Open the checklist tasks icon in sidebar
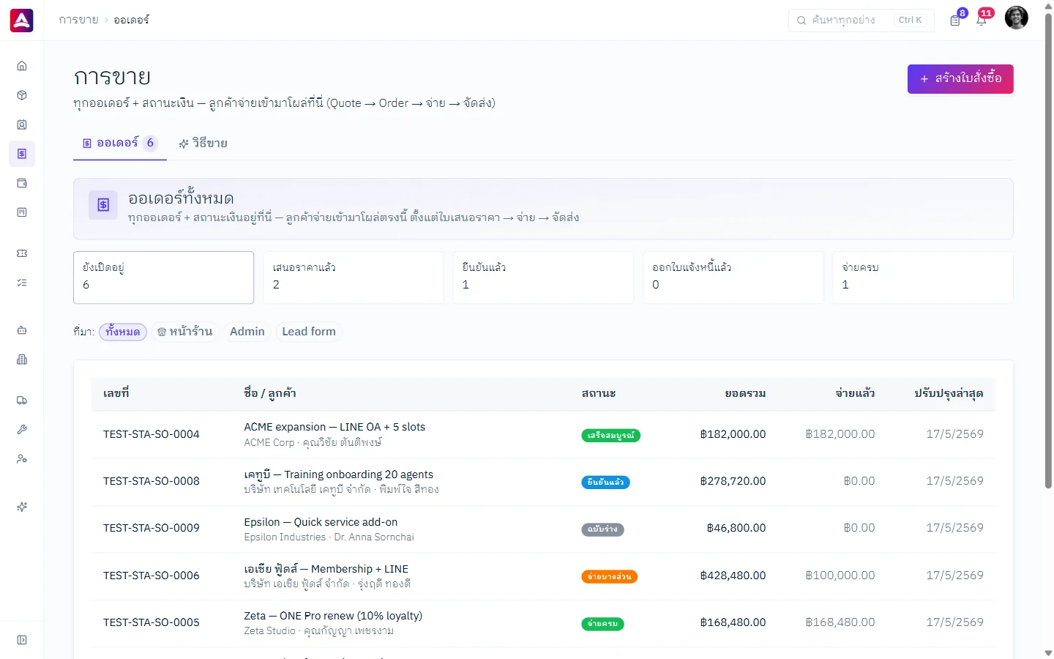Image resolution: width=1054 pixels, height=659 pixels. click(x=22, y=283)
